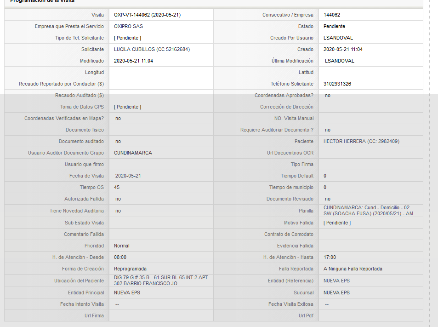Click the Sucursal NUEVA EPS value
This screenshot has width=438, height=327.
click(336, 293)
